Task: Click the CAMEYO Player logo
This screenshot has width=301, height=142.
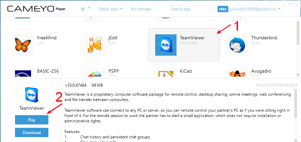Action: [x=36, y=9]
